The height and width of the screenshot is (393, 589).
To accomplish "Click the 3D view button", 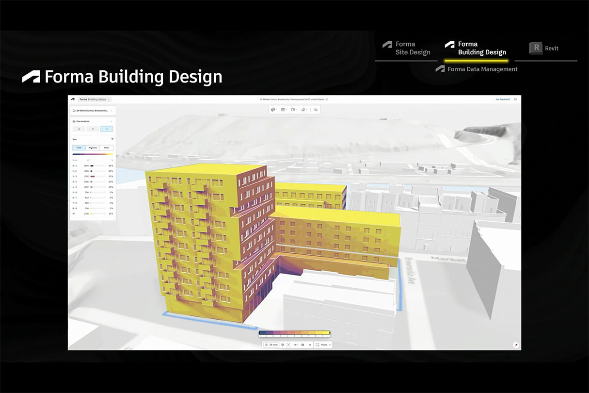I will 271,344.
